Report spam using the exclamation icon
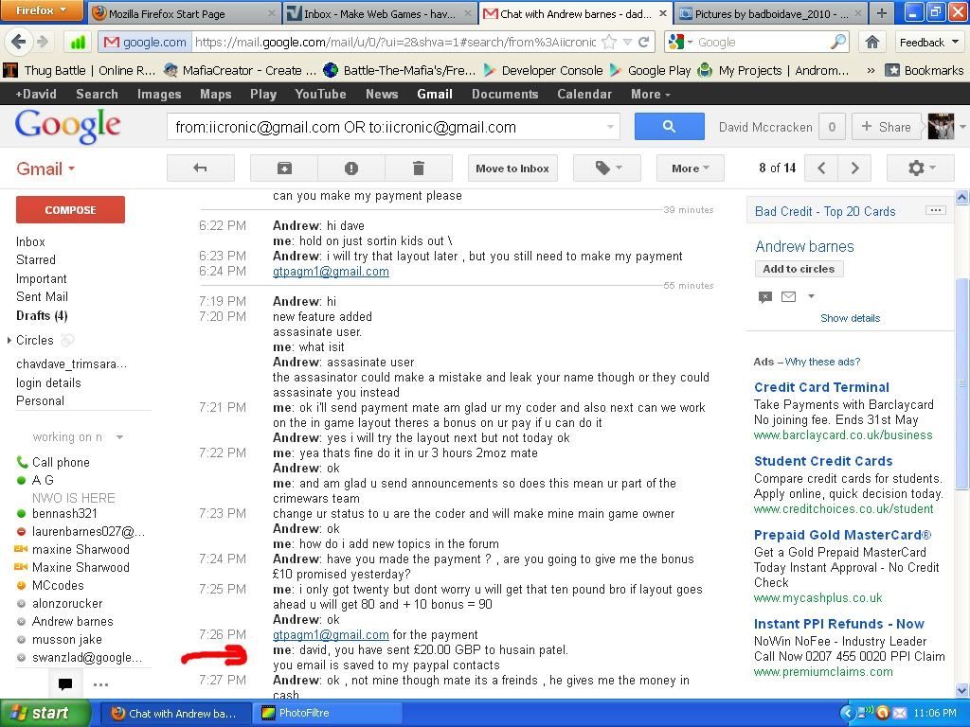Image resolution: width=970 pixels, height=727 pixels. (x=350, y=168)
